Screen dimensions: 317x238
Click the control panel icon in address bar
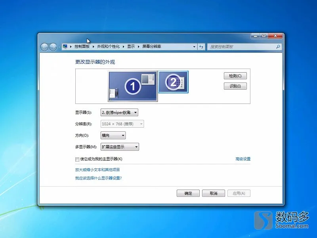pyautogui.click(x=65, y=46)
